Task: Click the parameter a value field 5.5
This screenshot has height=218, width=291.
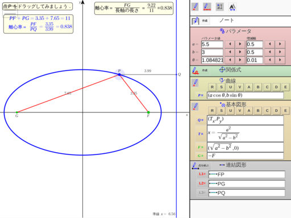Action: tap(212, 44)
